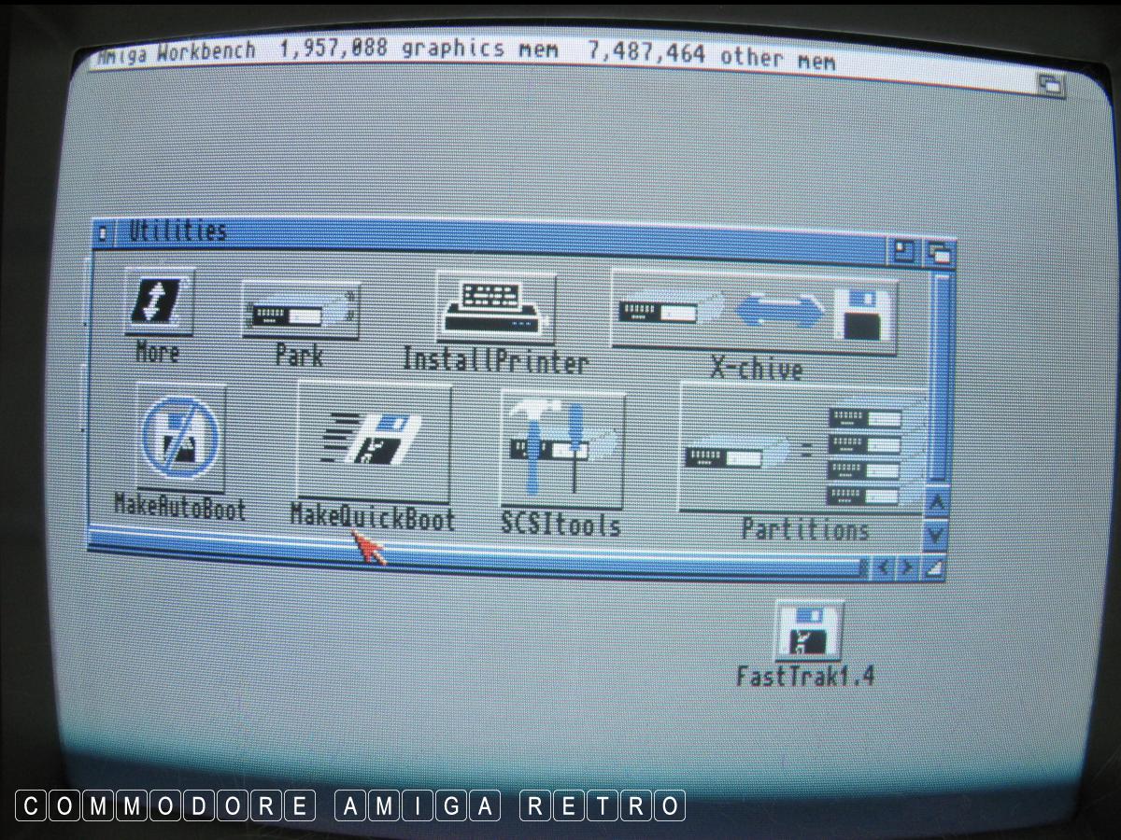Click the FastTrak1.4 disk icon on desktop
1121x840 pixels.
click(808, 631)
